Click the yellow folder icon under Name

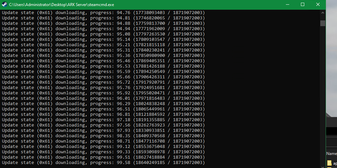coord(329,163)
